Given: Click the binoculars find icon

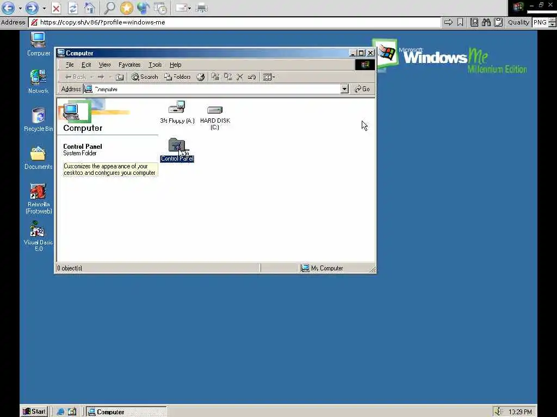Looking at the screenshot, I should pyautogui.click(x=486, y=22).
